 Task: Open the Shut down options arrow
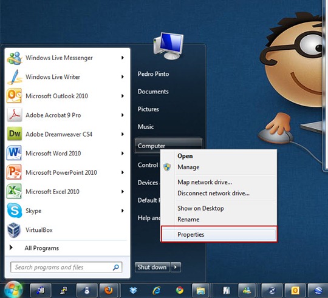[x=176, y=267]
